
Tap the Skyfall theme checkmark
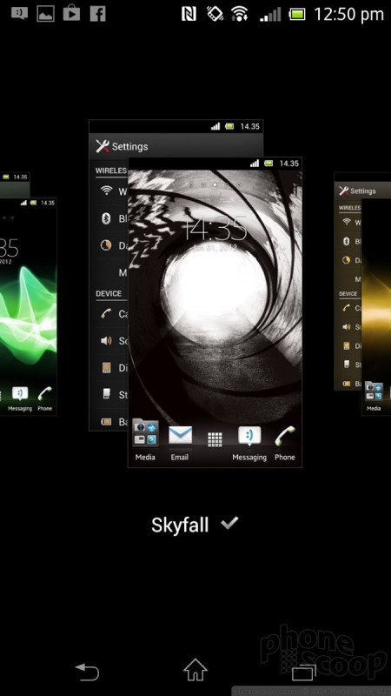(229, 524)
